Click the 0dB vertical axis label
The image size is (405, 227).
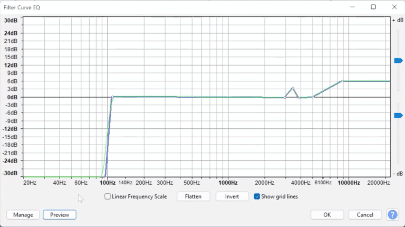(12, 97)
